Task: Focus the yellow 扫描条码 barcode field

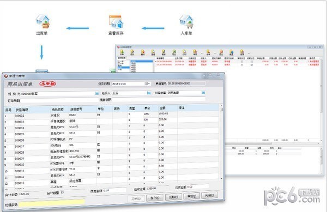Action: 52,203
